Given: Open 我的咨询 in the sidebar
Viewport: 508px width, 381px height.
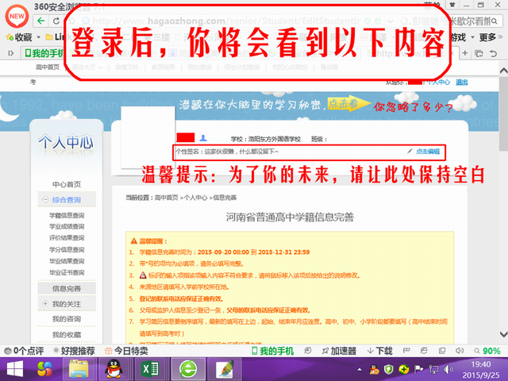Looking at the screenshot, I should coord(67,319).
